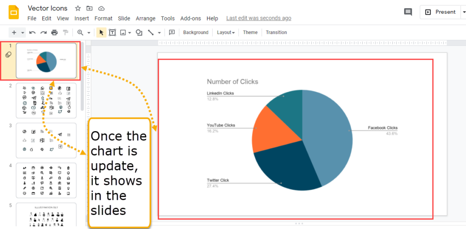The width and height of the screenshot is (466, 229).
Task: Click the Background button
Action: (x=196, y=32)
